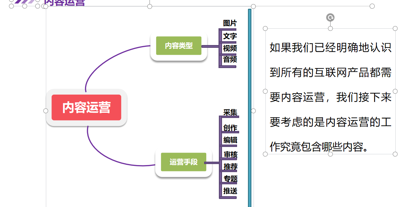Click the text box top-right corner handle
The image size is (409, 207).
point(395,28)
